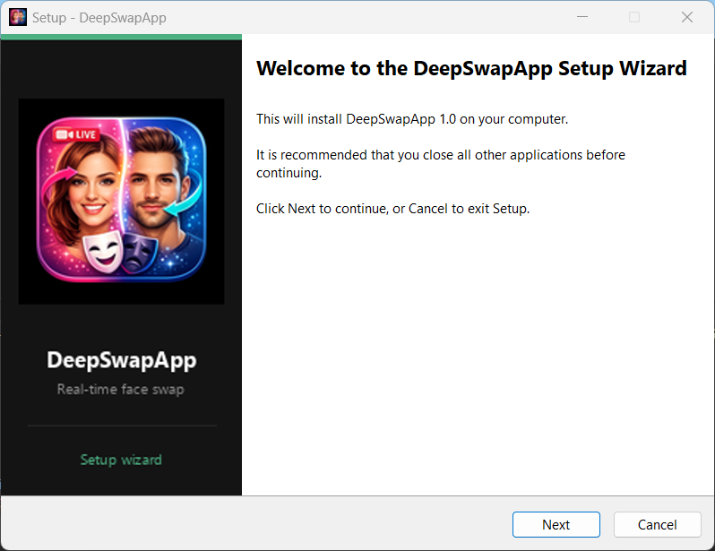The image size is (715, 551).
Task: Close the Setup wizard window
Action: point(687,17)
